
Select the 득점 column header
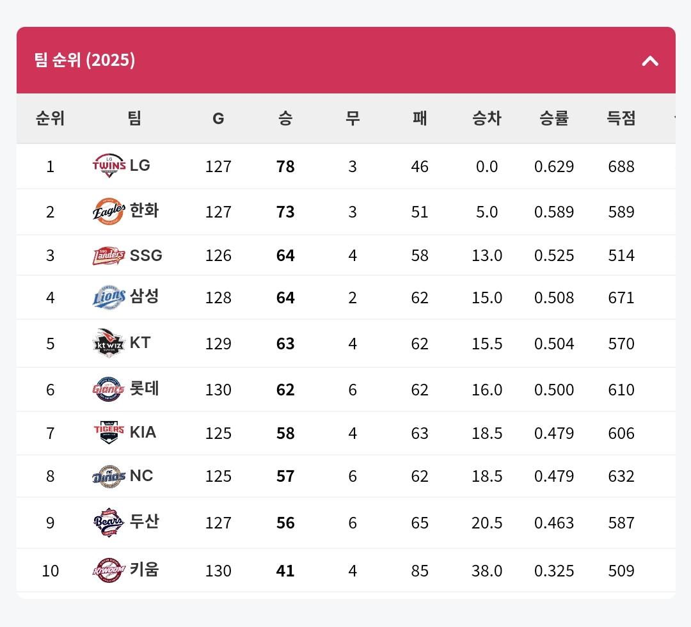coord(621,118)
